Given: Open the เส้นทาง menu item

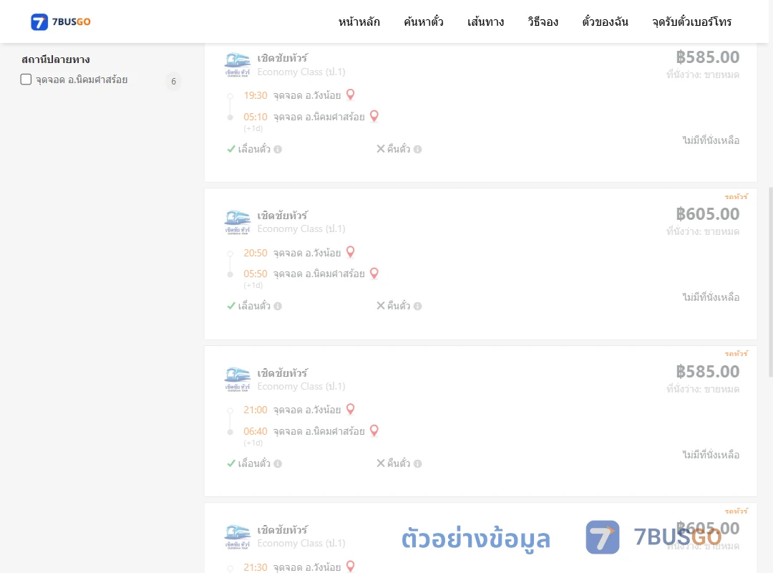Looking at the screenshot, I should pyautogui.click(x=485, y=21).
